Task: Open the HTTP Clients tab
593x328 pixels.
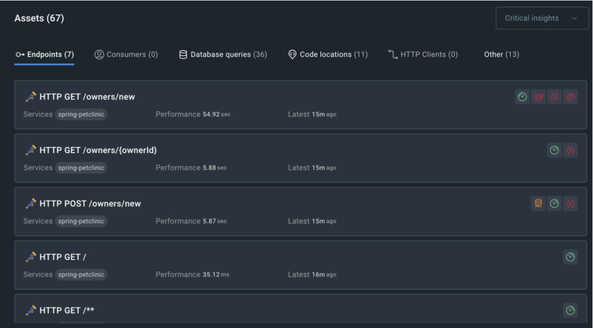Action: click(x=423, y=54)
